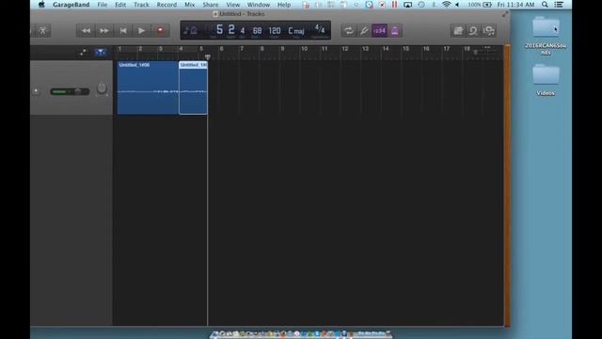
Task: Show the Media Browser
Action: pos(488,31)
